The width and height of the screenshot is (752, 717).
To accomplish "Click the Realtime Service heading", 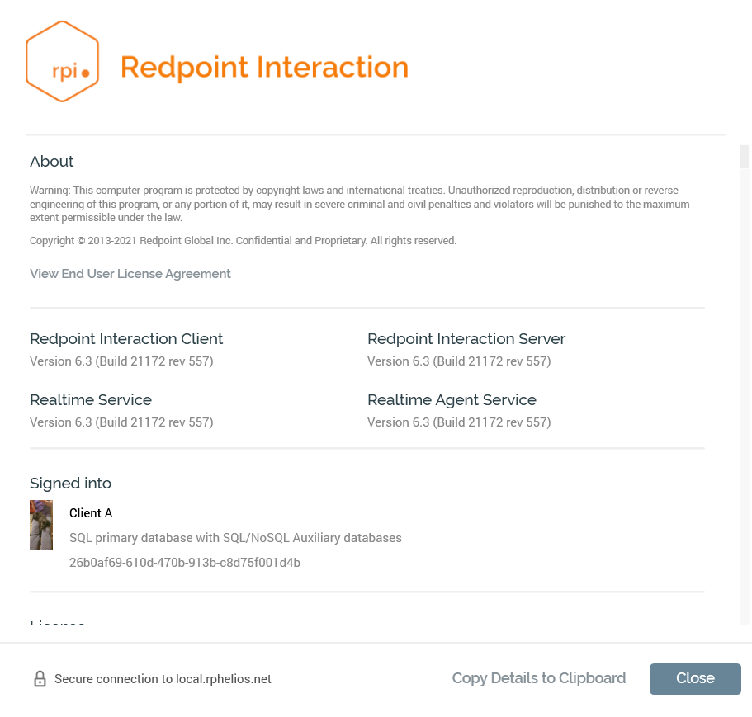I will (91, 399).
